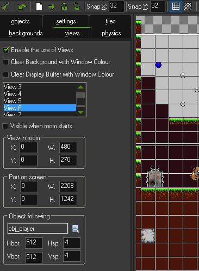Click Port on screen W field showing 2208
199x271 pixels.
(x=68, y=186)
